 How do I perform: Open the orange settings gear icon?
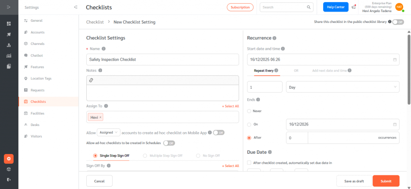[9, 159]
